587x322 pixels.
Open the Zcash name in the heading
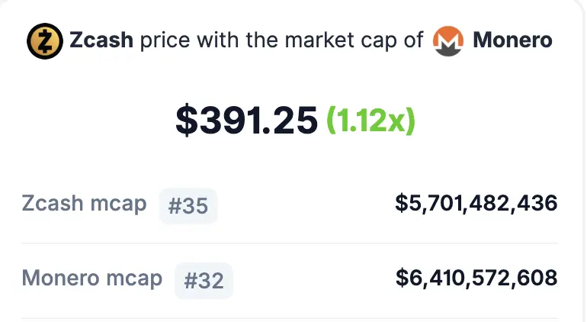[x=101, y=40]
